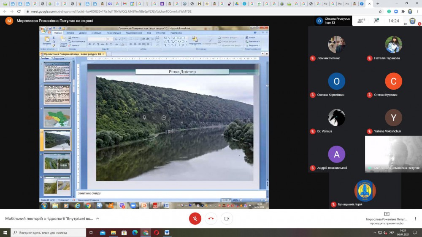Image resolution: width=422 pixels, height=237 pixels.
Task: Open Word from the Windows taskbar
Action: pos(167,232)
